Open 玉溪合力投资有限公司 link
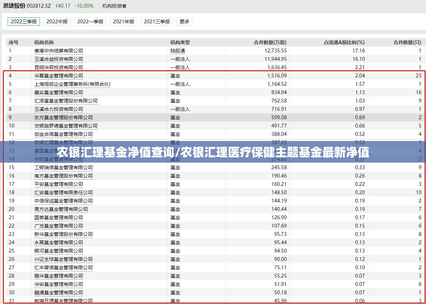Viewport: 426px width, 304px height. click(59, 109)
